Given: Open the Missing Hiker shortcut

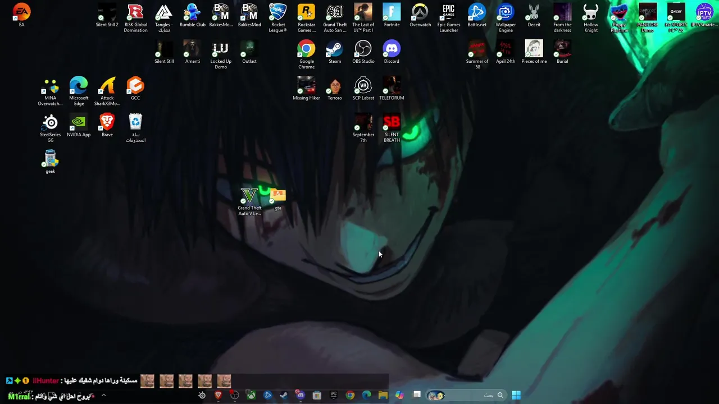Looking at the screenshot, I should point(306,88).
